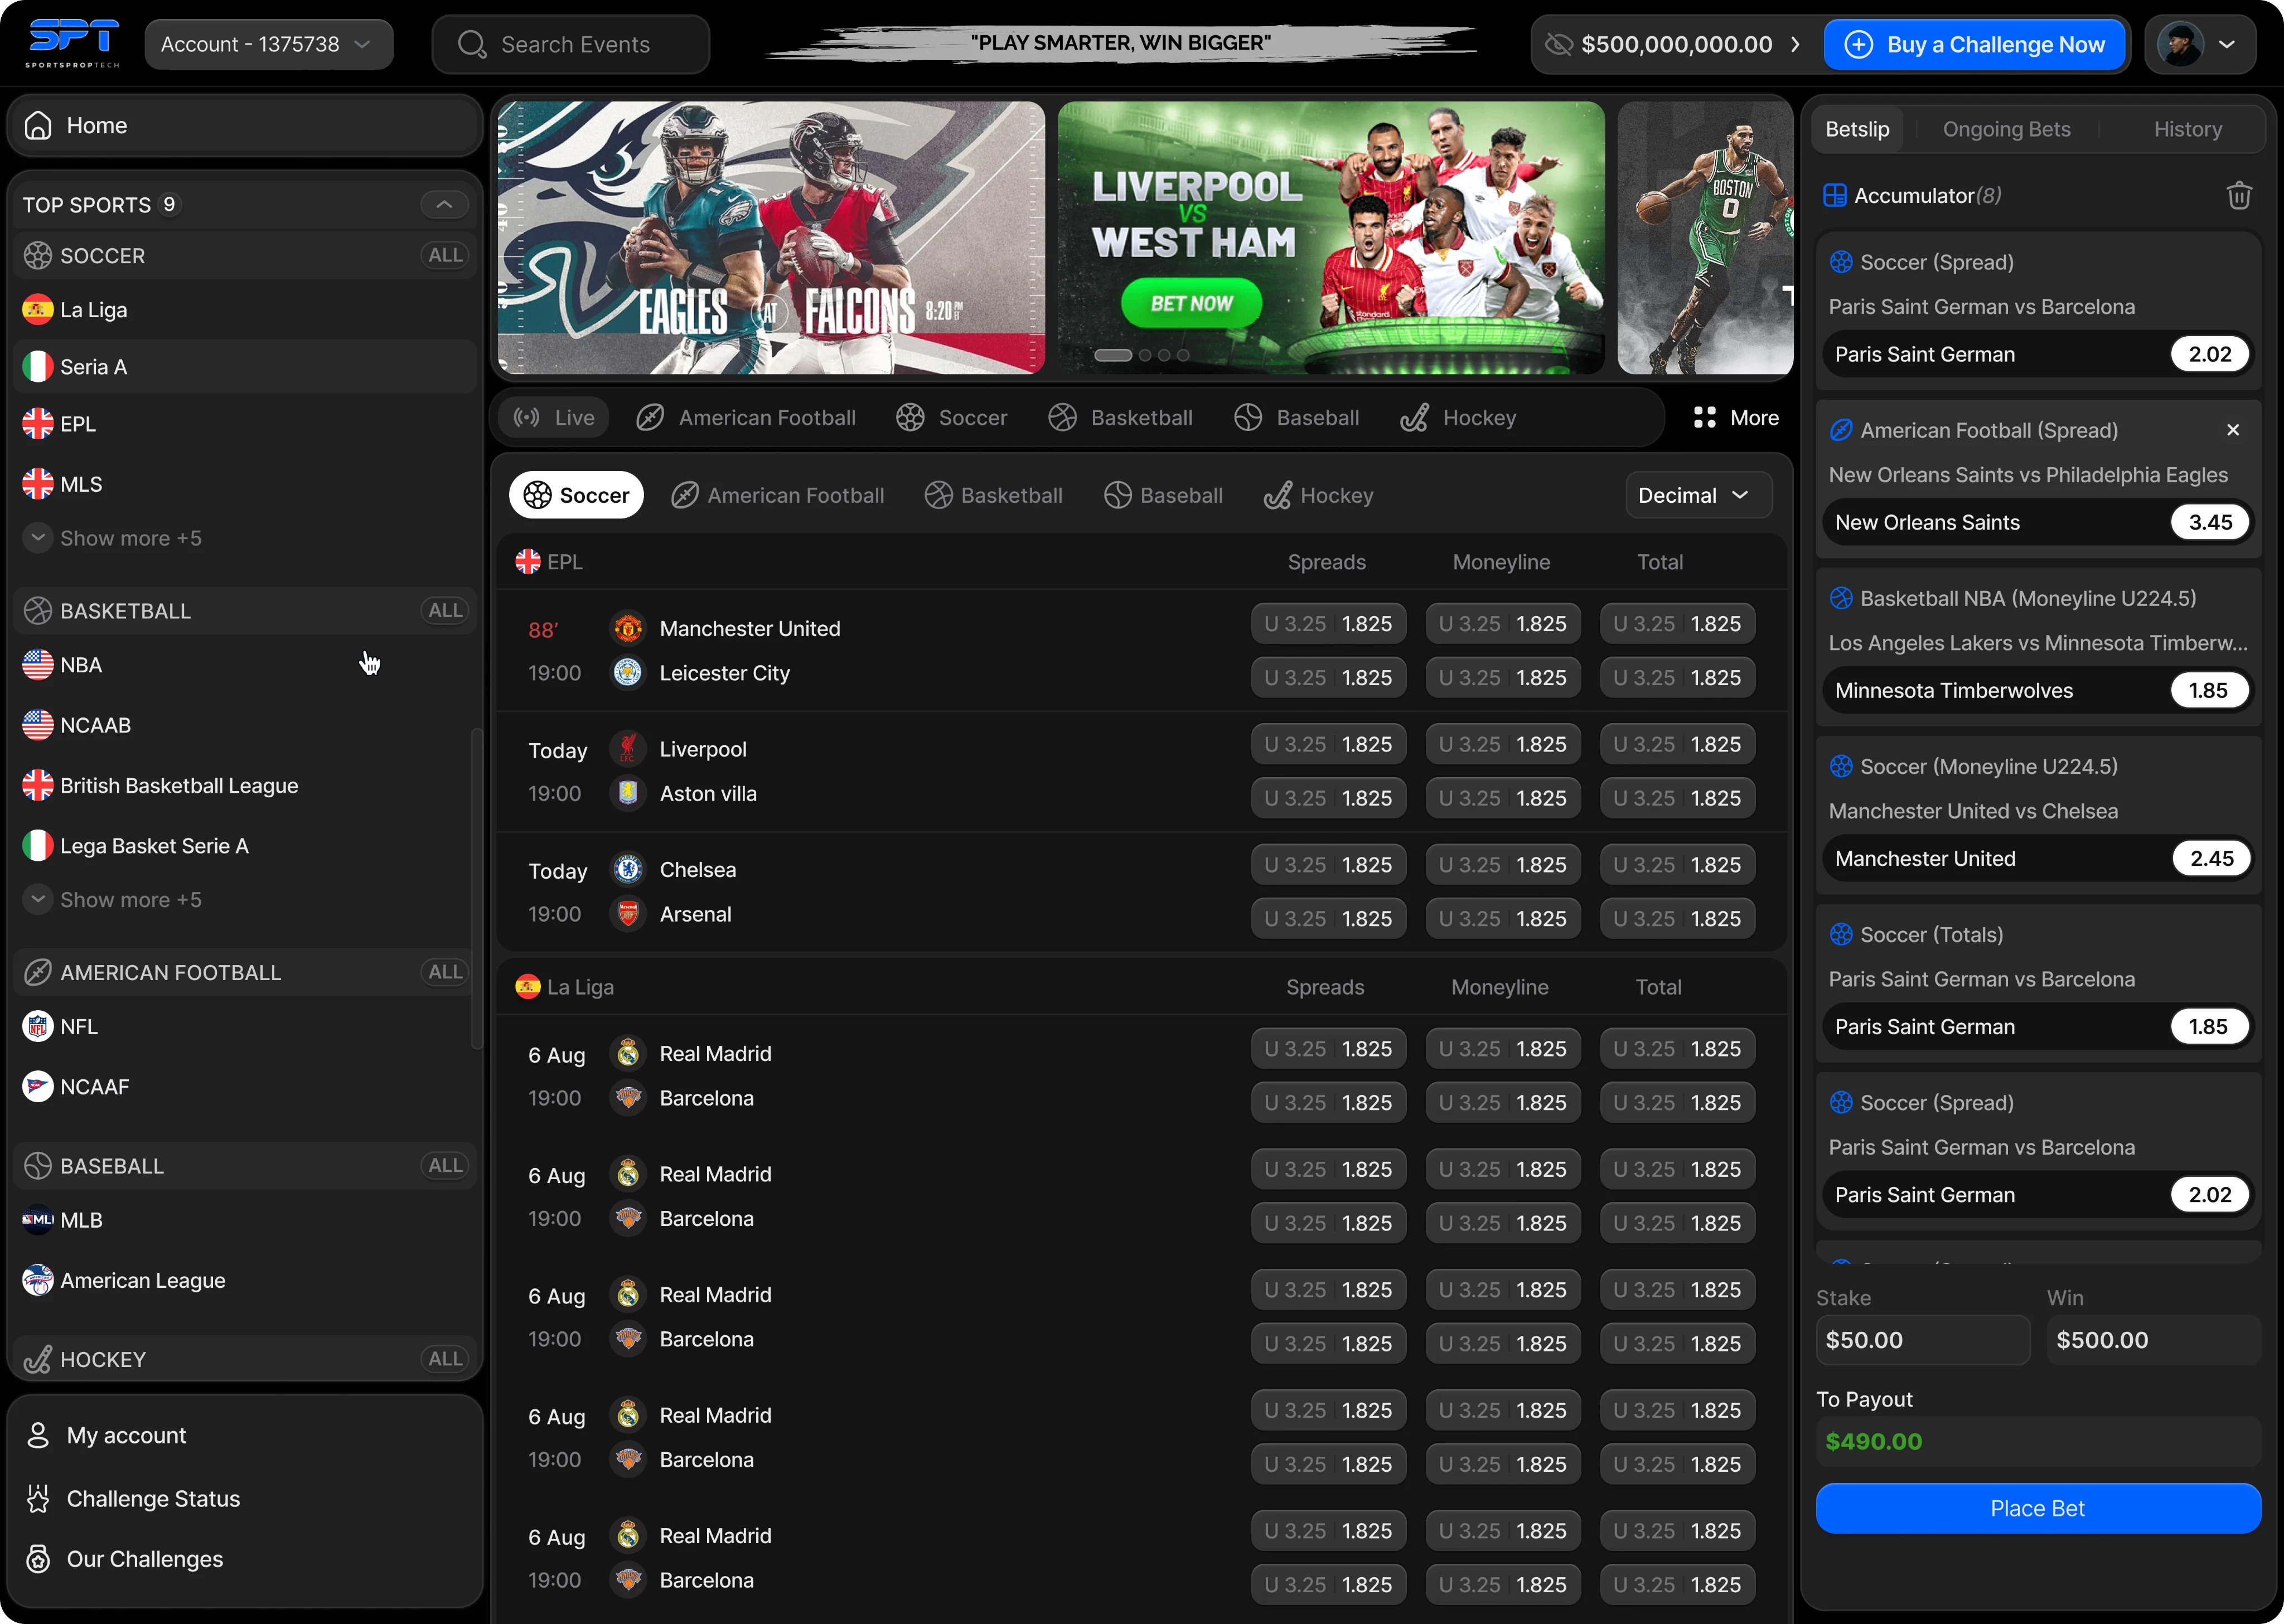Select Soccer in top sport bar
The height and width of the screenshot is (1624, 2284).
(x=952, y=417)
